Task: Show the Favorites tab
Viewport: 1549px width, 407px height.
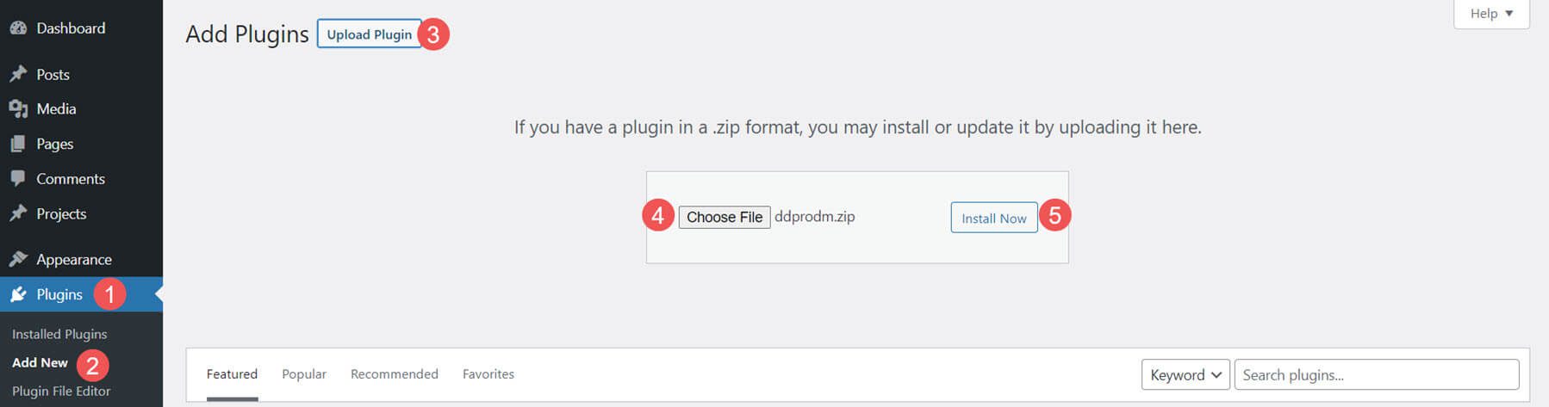Action: coord(488,374)
